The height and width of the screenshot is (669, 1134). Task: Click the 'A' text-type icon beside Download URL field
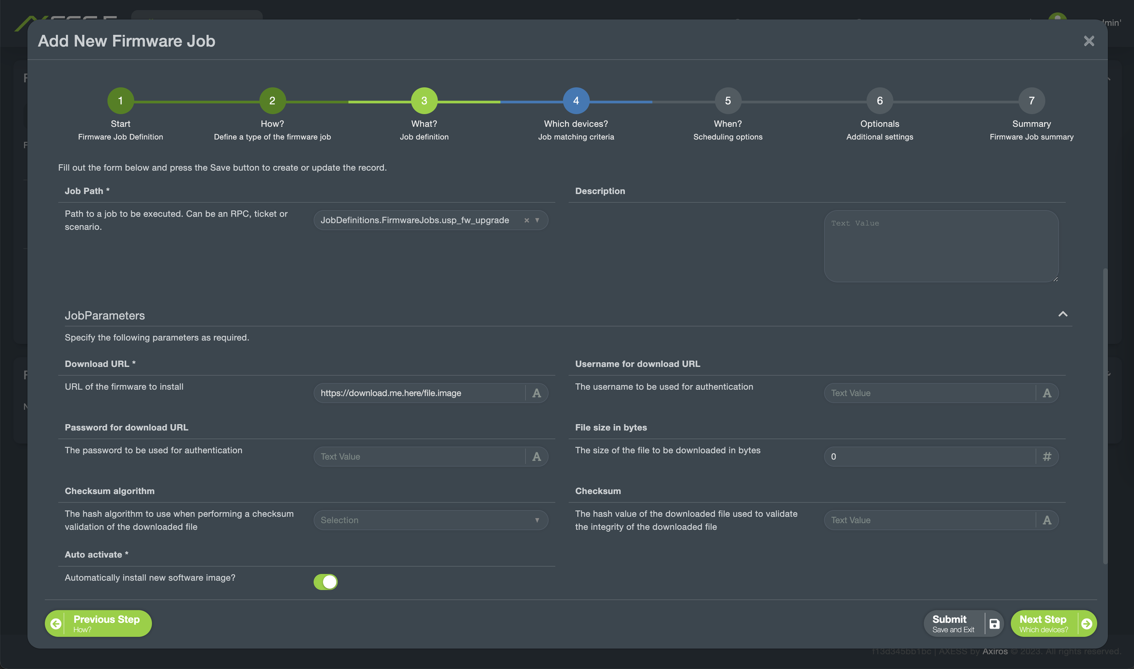pyautogui.click(x=537, y=393)
